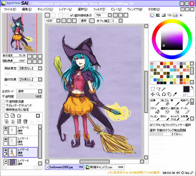Select the lasso selection tool
This screenshot has height=176, width=196.
[158, 89]
